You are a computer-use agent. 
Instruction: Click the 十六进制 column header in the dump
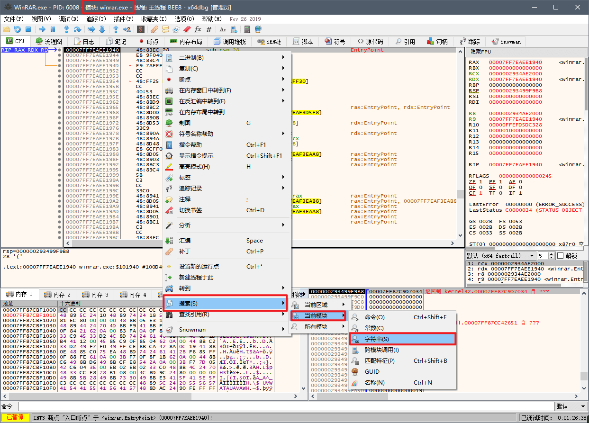point(71,303)
